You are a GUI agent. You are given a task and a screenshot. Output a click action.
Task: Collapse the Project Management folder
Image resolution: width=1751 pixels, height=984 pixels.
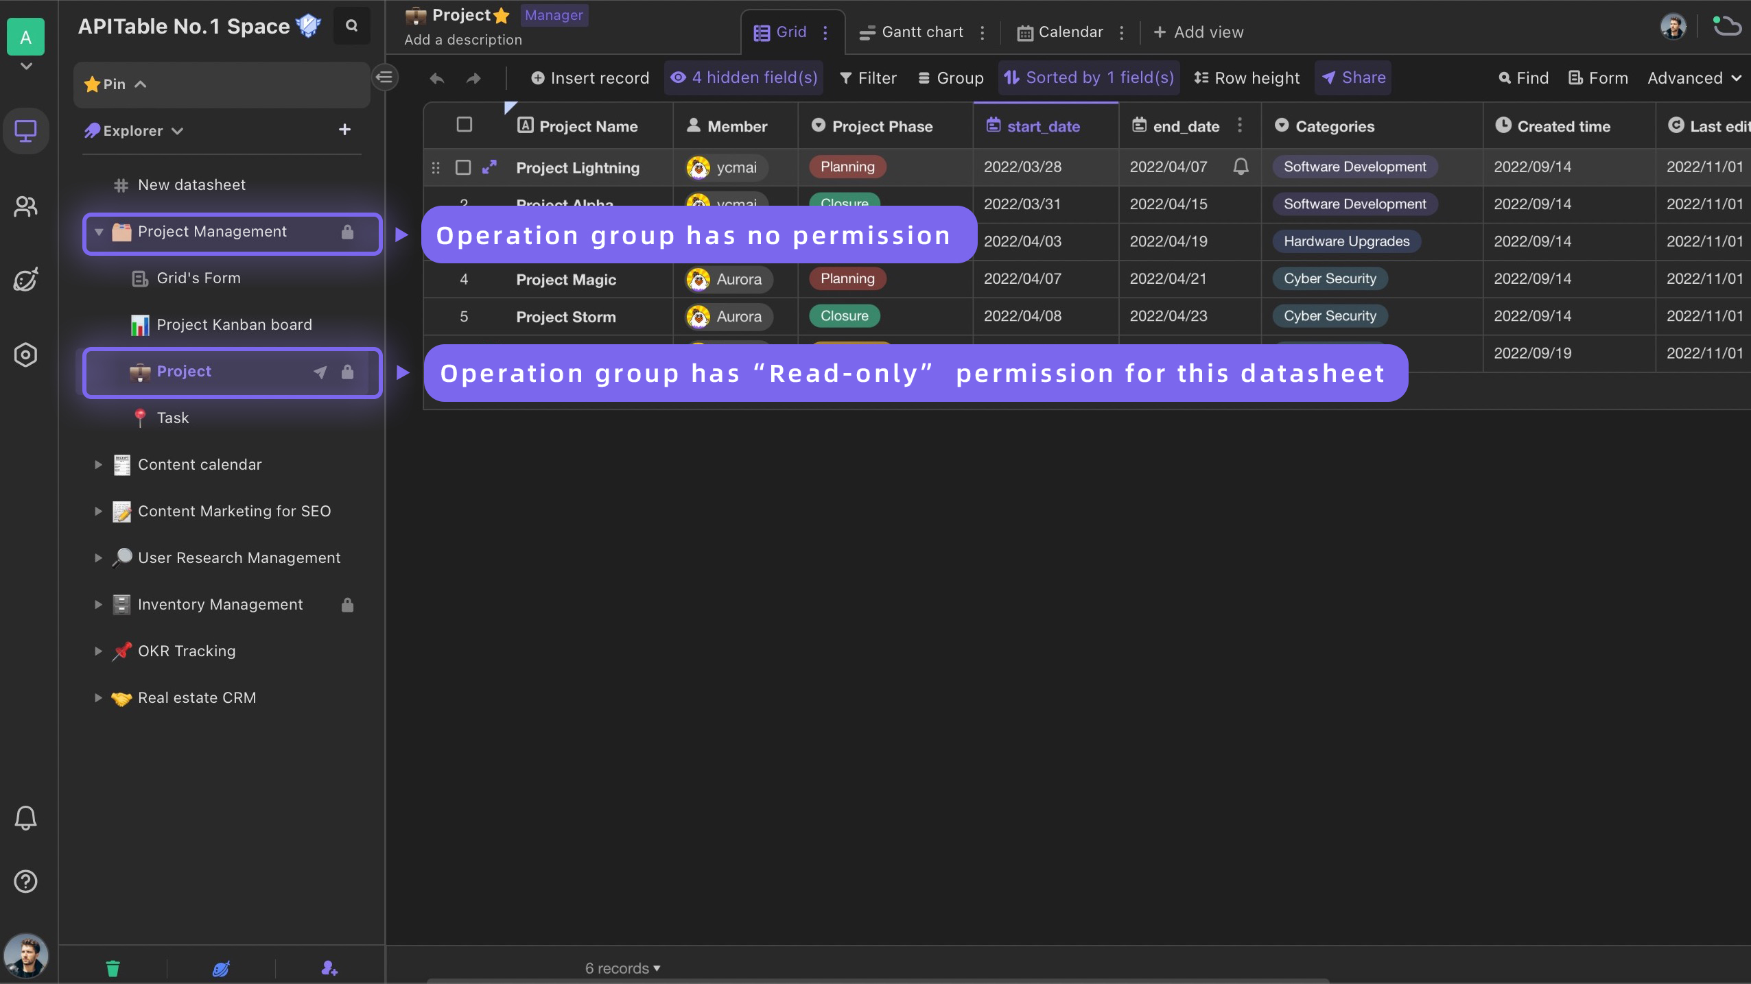(99, 232)
